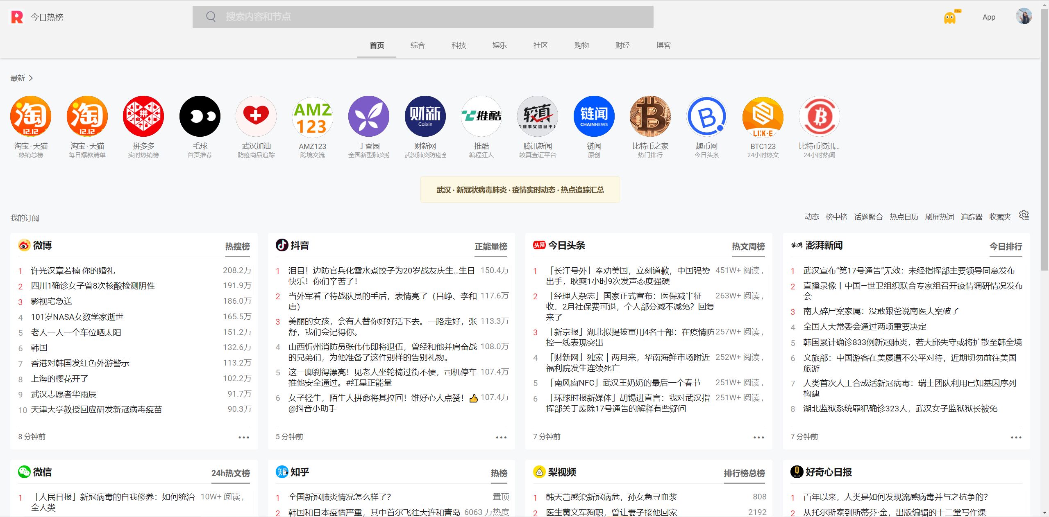Screen dimensions: 1049x517
Task: Click the 好奇心日报 logo icon
Action: [797, 472]
